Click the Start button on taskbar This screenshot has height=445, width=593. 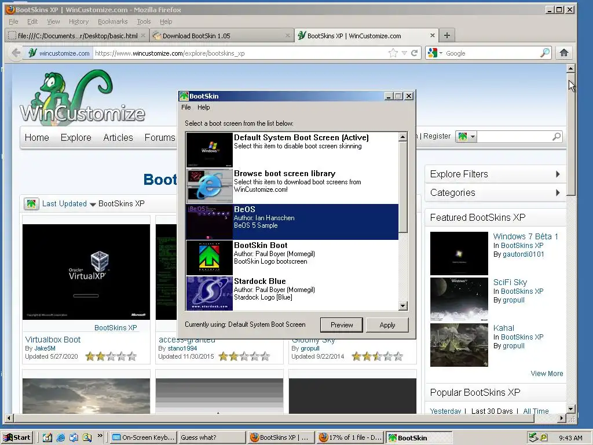pos(17,437)
